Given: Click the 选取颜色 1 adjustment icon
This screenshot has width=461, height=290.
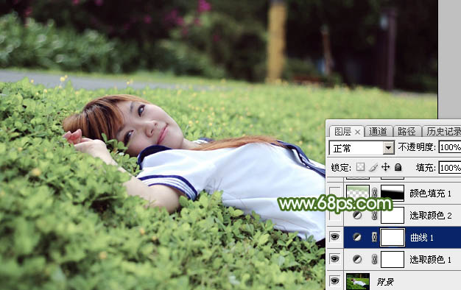Looking at the screenshot, I should click(357, 259).
